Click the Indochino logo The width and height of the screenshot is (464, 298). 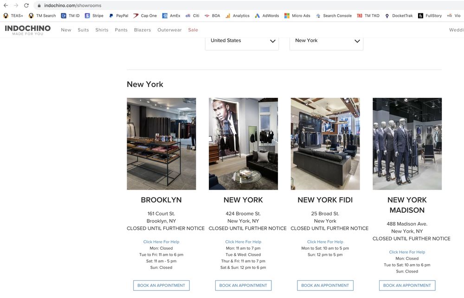tap(27, 30)
